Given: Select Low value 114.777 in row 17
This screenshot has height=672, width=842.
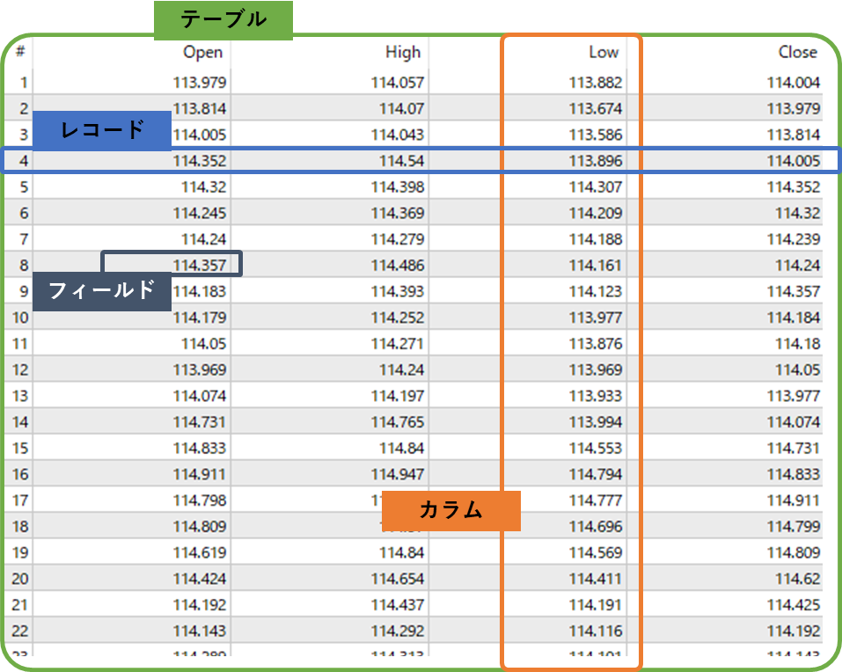Looking at the screenshot, I should [596, 500].
